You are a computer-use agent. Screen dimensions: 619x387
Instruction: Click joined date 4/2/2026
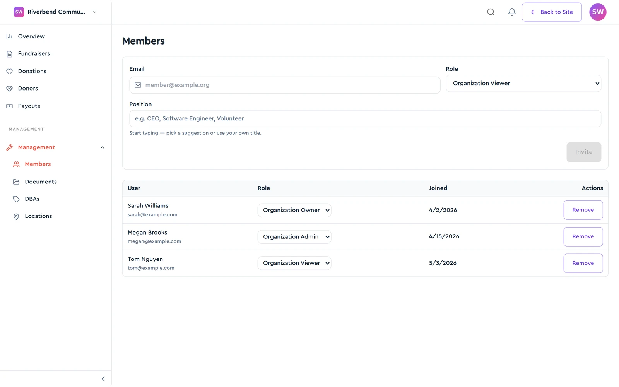[443, 210]
